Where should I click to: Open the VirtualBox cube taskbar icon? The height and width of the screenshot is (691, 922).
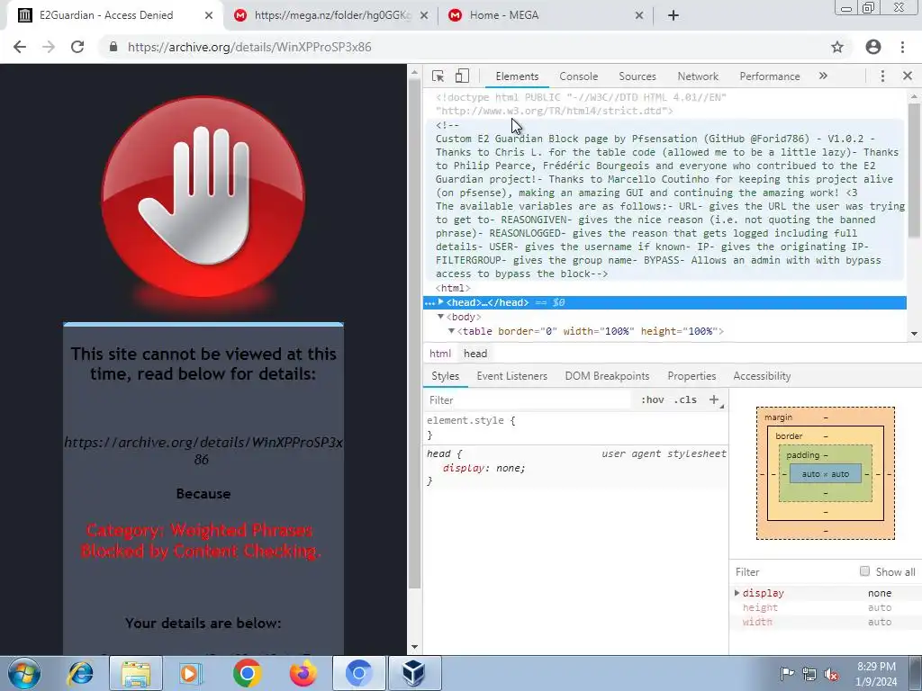[413, 673]
